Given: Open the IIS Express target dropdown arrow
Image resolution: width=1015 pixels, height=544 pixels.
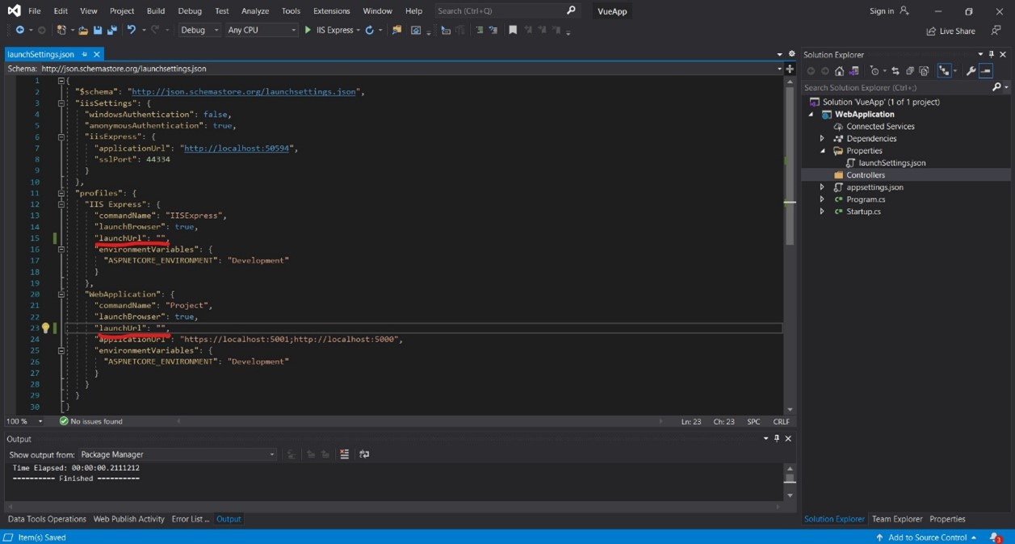Looking at the screenshot, I should [358, 30].
